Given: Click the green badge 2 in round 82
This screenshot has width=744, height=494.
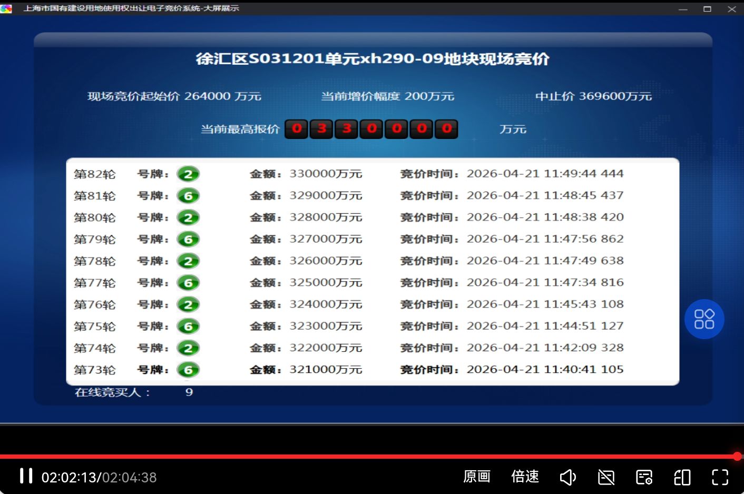Looking at the screenshot, I should (x=188, y=174).
